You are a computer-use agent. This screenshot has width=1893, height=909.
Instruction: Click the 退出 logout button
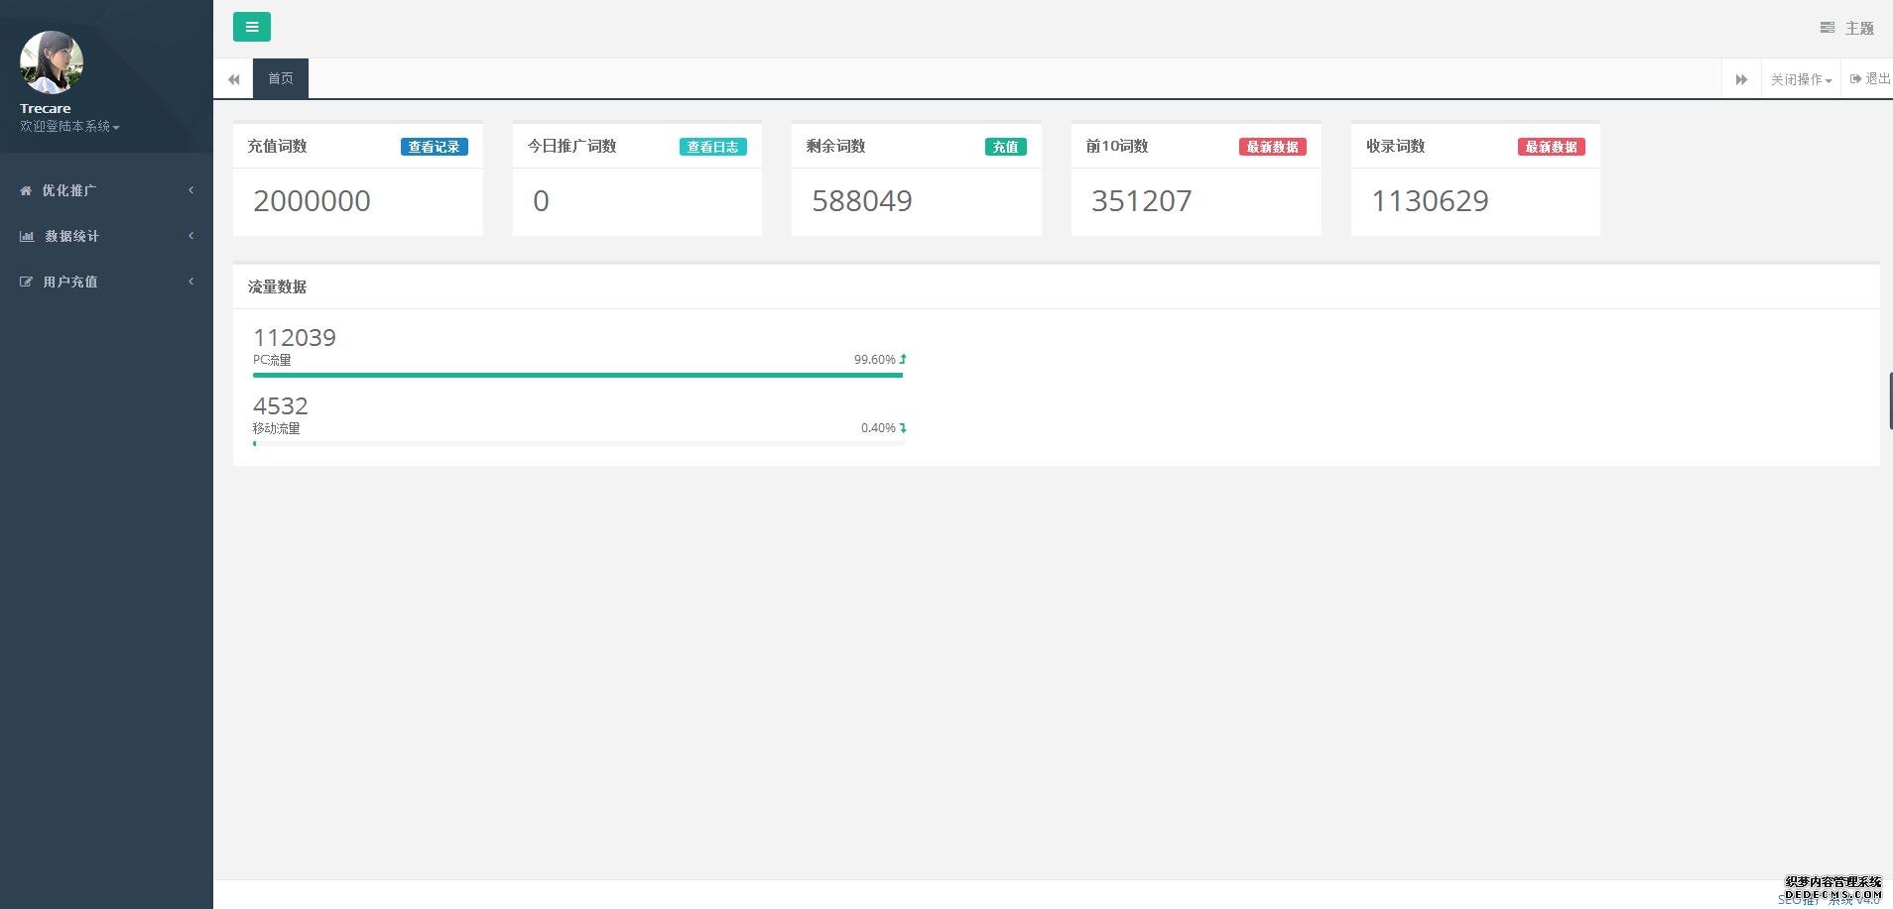click(x=1869, y=78)
